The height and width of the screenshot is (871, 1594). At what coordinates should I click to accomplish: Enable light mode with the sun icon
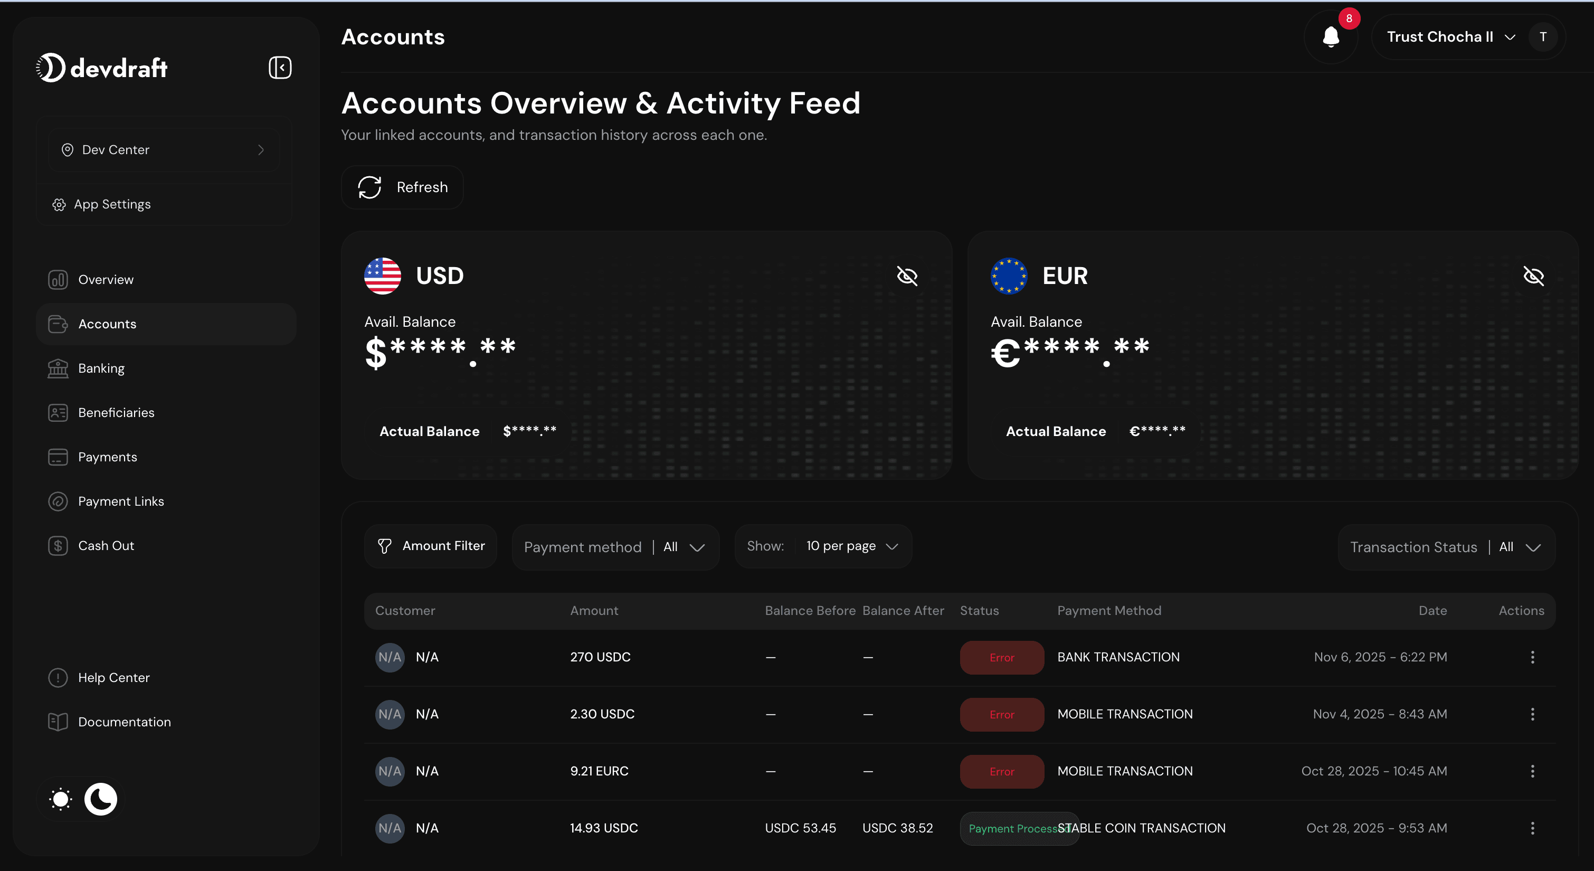(60, 799)
